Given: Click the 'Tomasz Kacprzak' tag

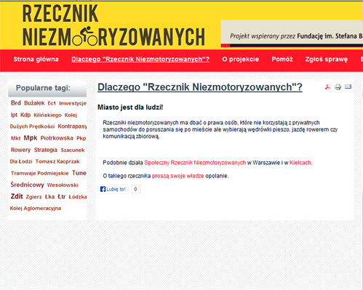Looking at the screenshot, I should click(x=57, y=161).
